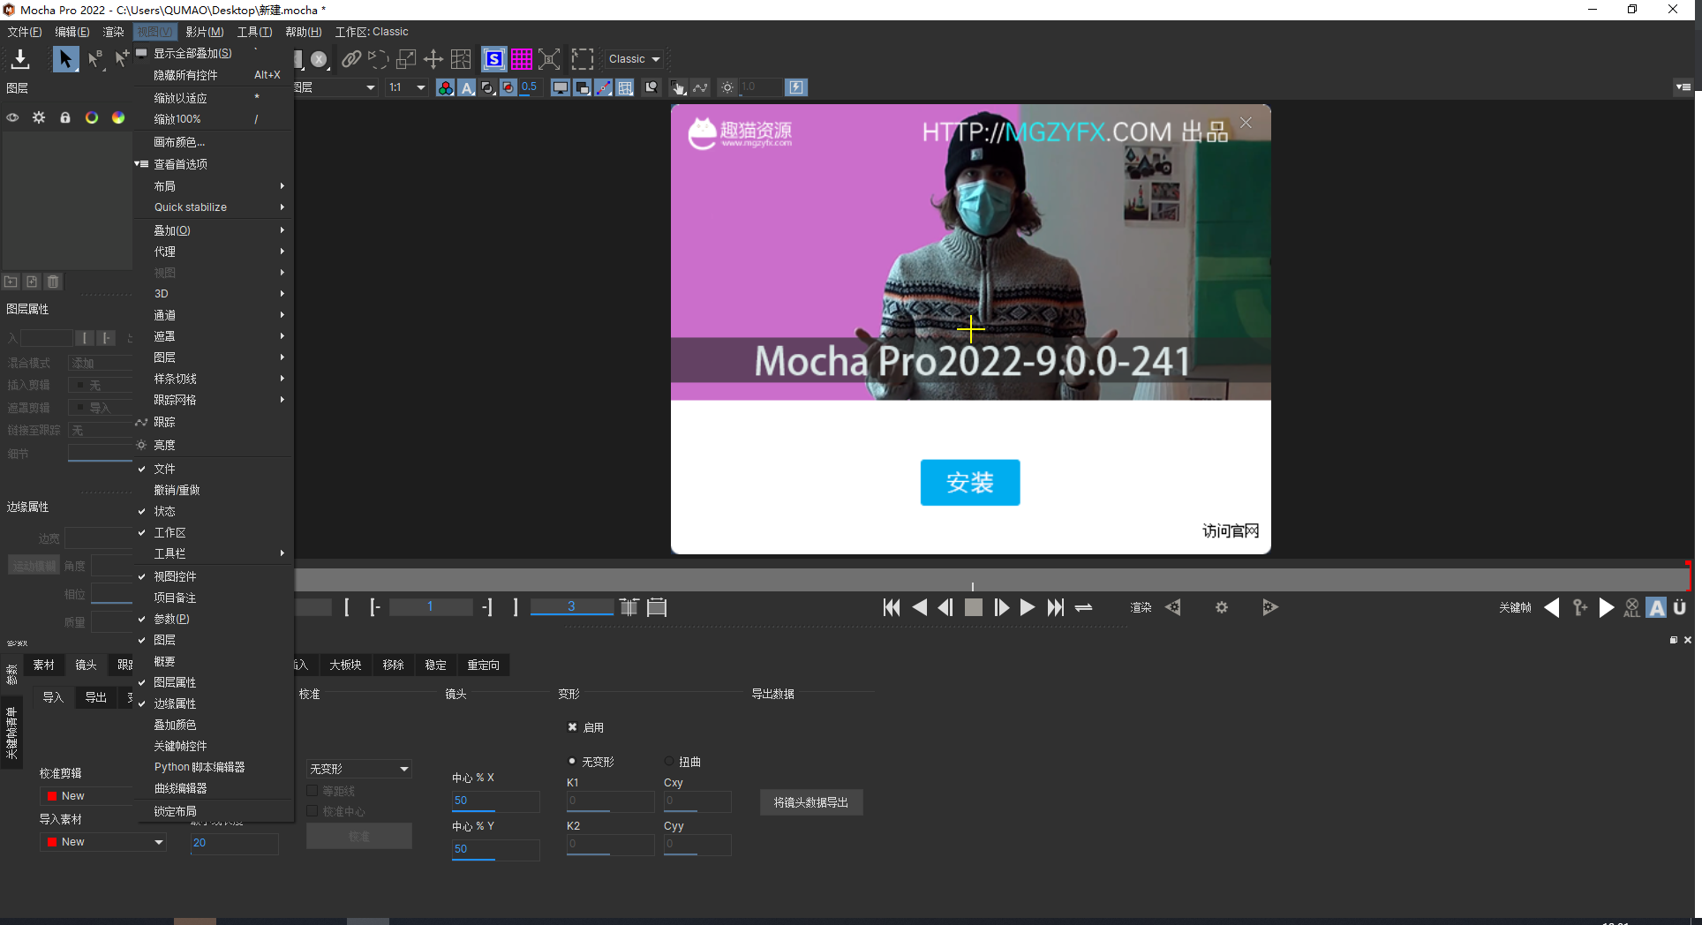Click the 中心 % X value field
The width and height of the screenshot is (1702, 925).
point(495,801)
